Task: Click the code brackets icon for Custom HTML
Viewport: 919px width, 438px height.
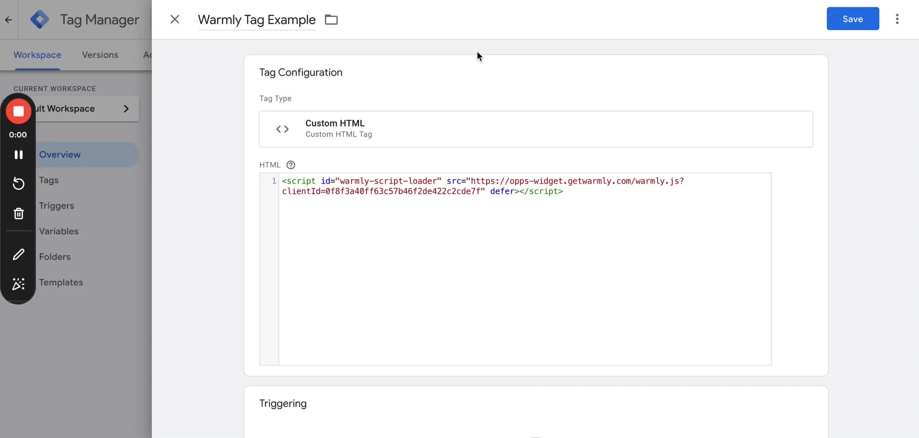Action: coord(283,129)
